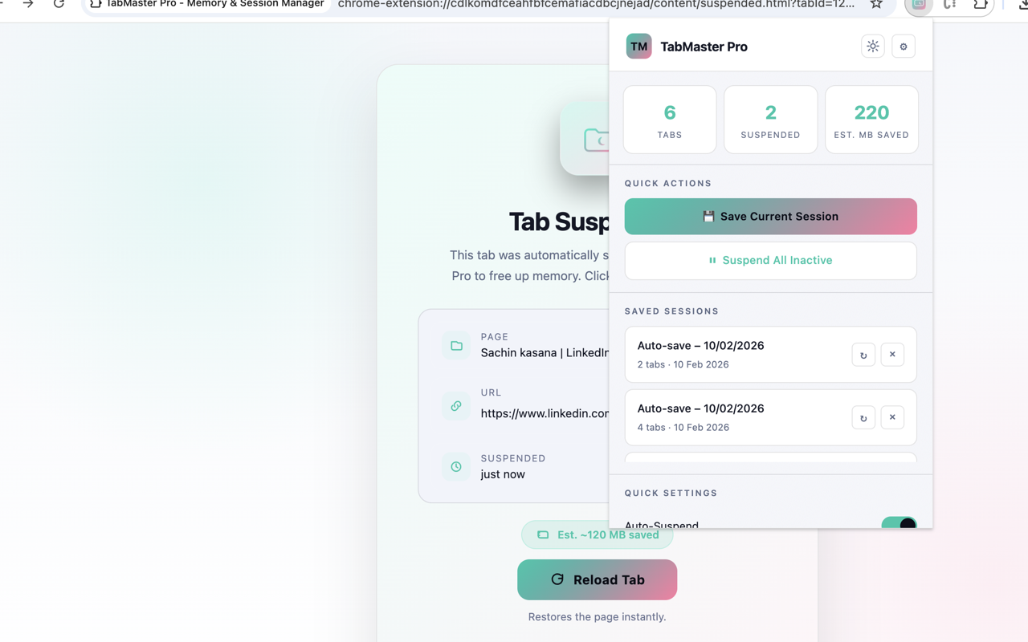Click the 6 TABS stat card
Image resolution: width=1028 pixels, height=642 pixels.
[669, 119]
